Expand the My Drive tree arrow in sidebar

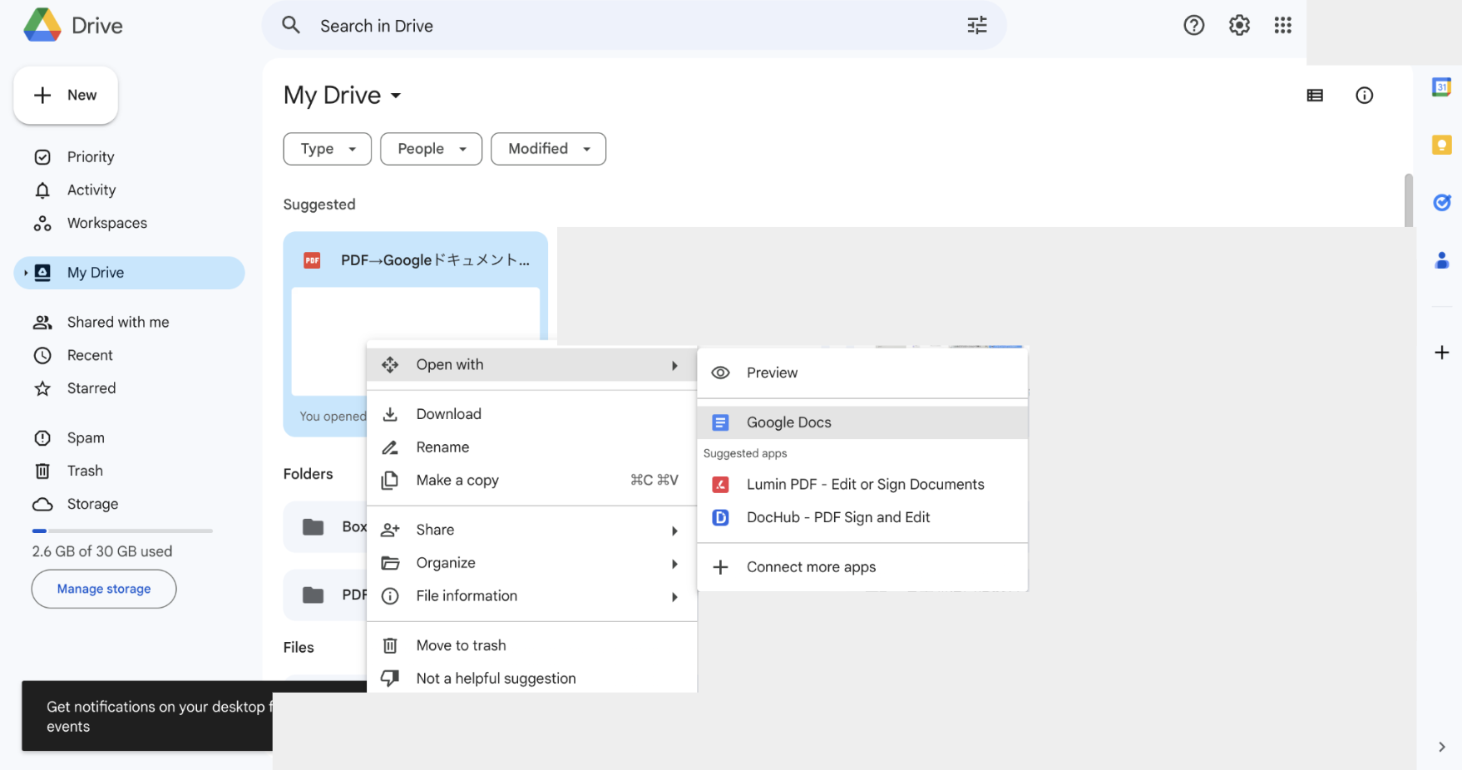coord(26,273)
